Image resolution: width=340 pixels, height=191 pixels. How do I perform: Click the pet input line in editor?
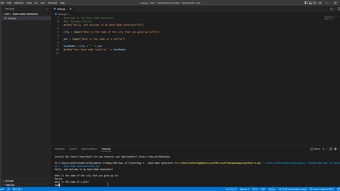94,39
